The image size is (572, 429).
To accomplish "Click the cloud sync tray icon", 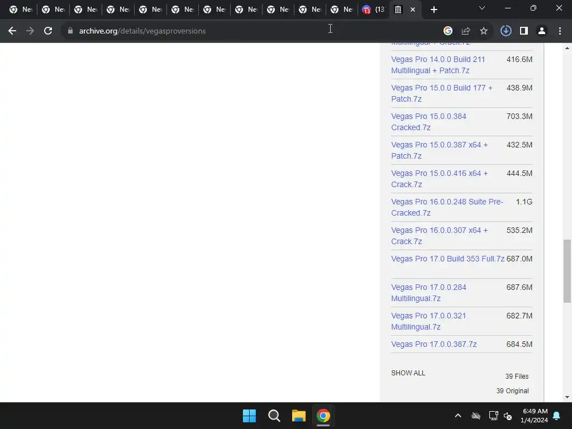I will 476,416.
